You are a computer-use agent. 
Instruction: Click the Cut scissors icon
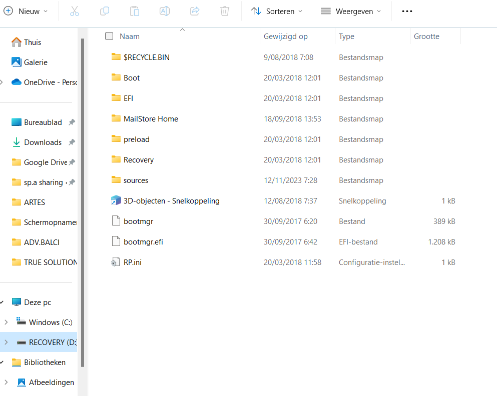coord(75,11)
